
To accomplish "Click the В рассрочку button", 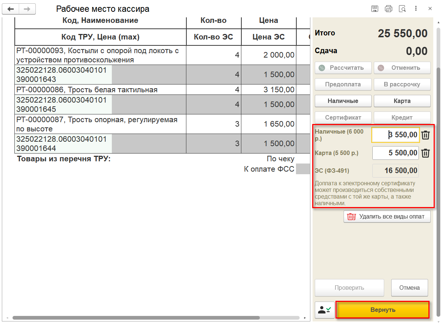I will pos(402,85).
